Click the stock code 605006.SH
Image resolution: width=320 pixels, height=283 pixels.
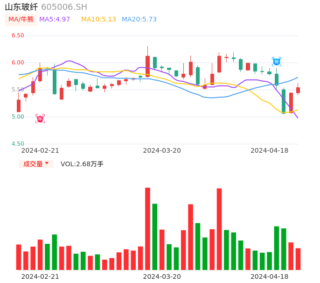[x=64, y=7]
